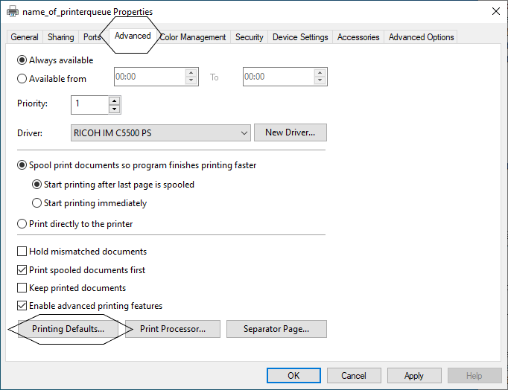Decrease the Priority spinner value

pos(114,109)
